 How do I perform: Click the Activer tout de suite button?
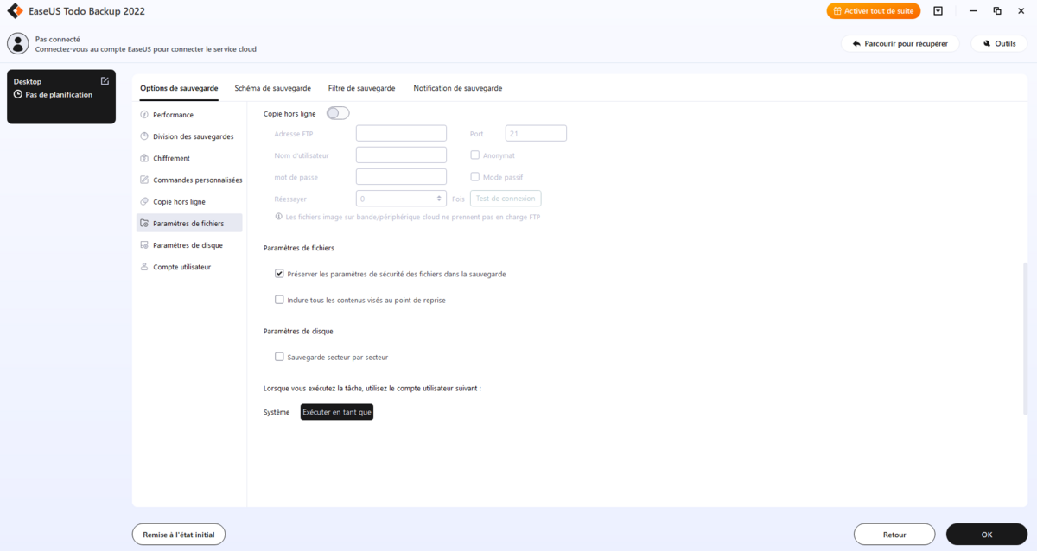[x=874, y=11]
